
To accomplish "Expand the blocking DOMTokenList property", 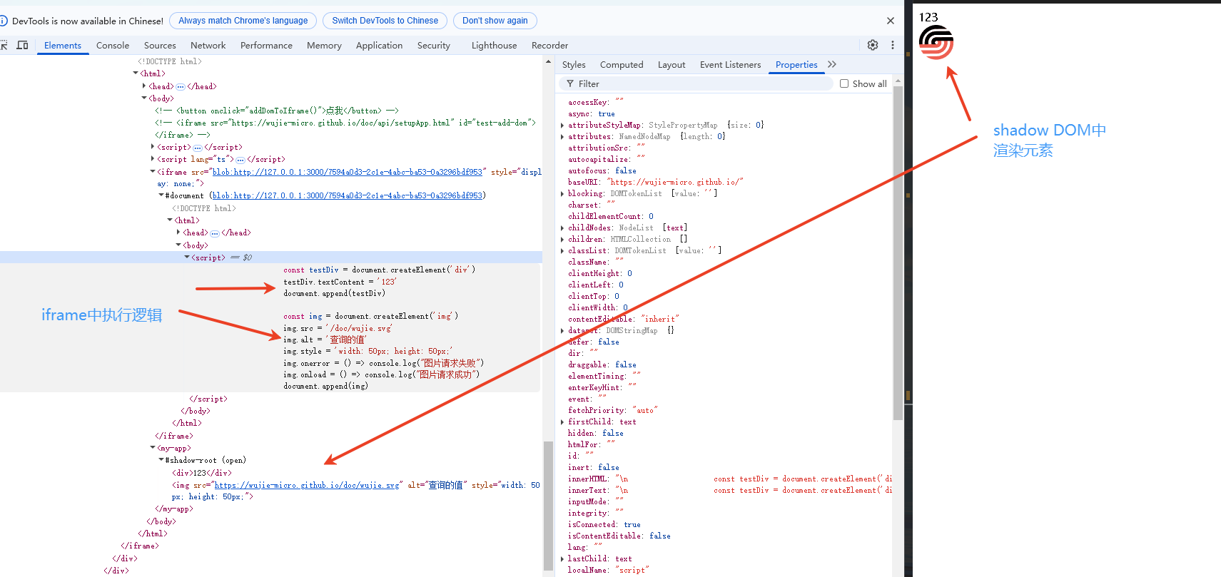I will coord(562,193).
